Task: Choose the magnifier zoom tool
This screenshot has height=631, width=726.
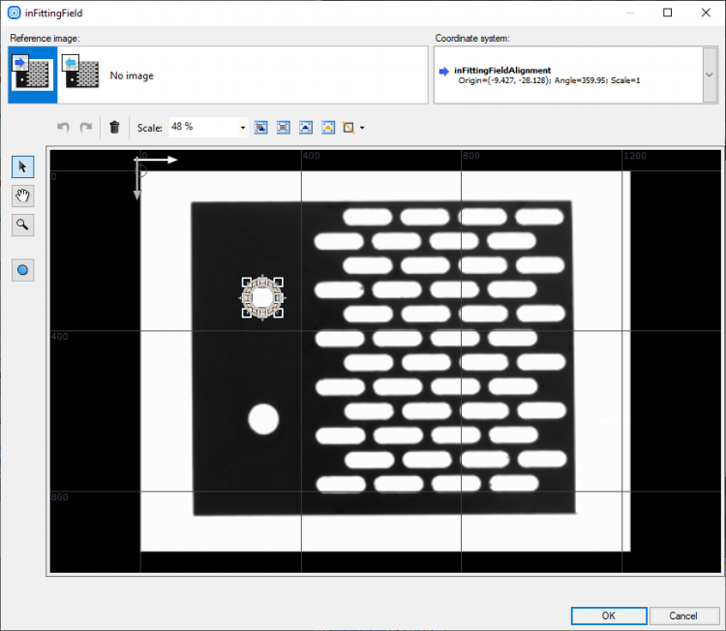Action: pos(22,225)
